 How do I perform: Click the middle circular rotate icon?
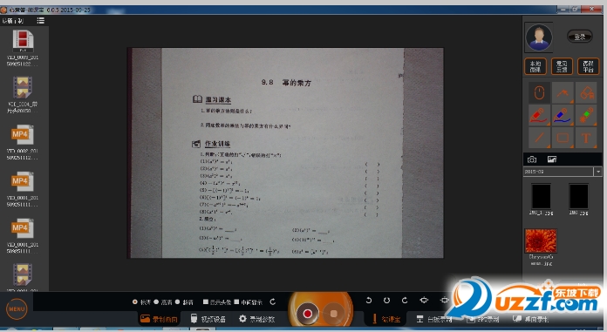(386, 301)
